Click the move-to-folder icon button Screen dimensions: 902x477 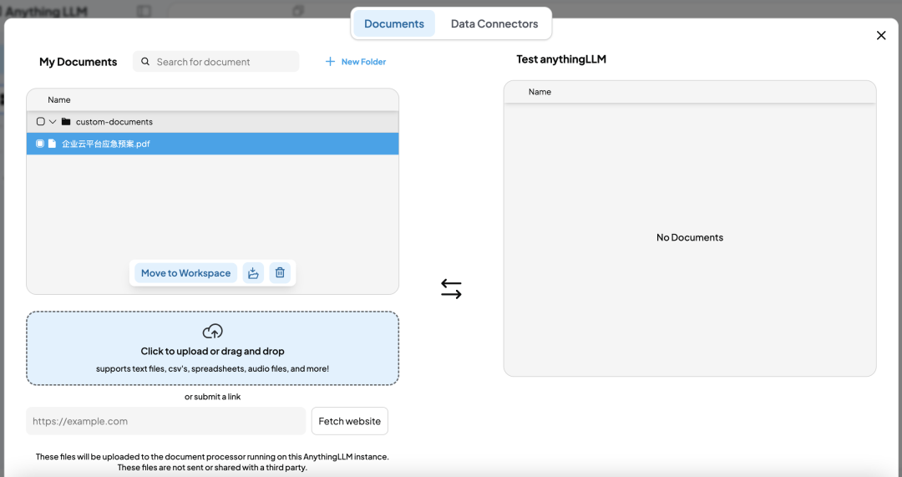point(253,272)
